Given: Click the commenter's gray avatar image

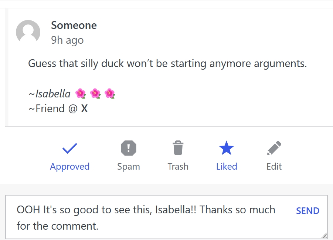Looking at the screenshot, I should (28, 32).
